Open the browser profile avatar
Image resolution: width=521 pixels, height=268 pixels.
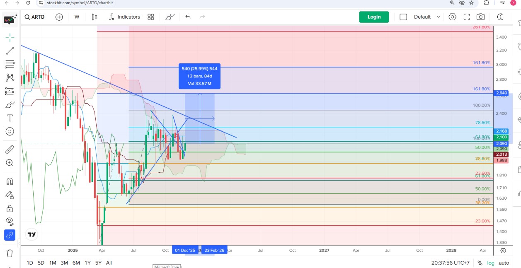(513, 2)
